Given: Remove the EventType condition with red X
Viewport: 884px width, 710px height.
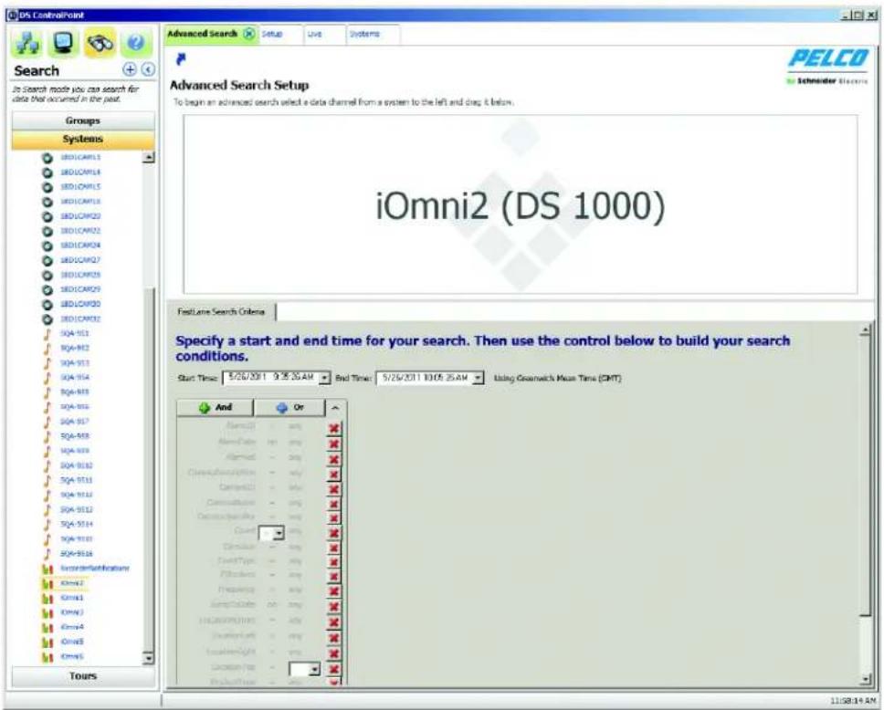Looking at the screenshot, I should 333,562.
